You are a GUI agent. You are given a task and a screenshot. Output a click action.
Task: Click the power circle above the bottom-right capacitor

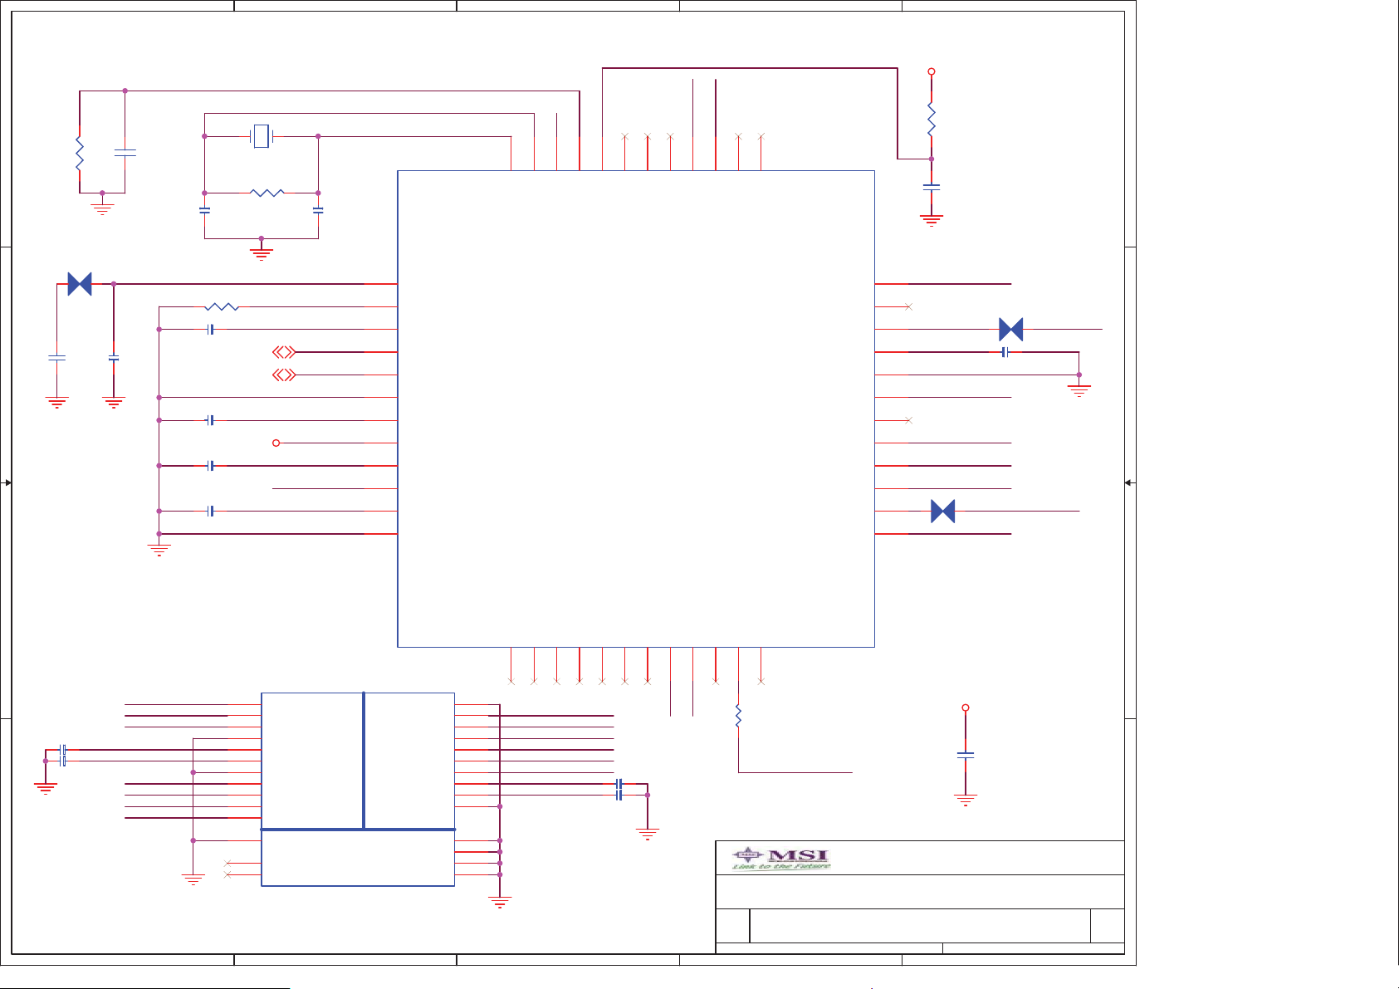click(966, 707)
